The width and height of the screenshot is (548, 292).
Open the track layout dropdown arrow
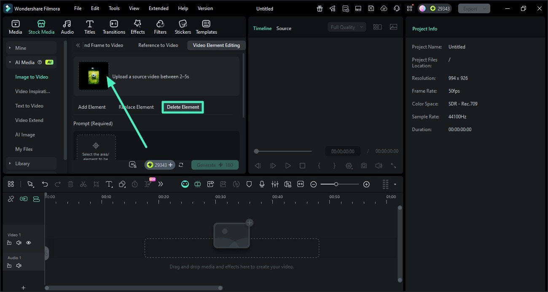pyautogui.click(x=395, y=185)
